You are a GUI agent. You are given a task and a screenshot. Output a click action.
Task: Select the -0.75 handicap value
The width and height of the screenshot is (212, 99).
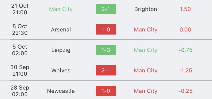[x=185, y=50]
